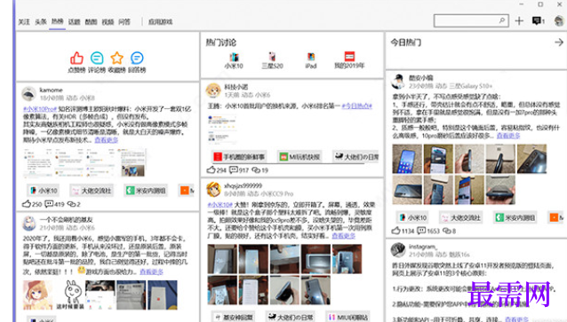The width and height of the screenshot is (567, 322).
Task: Switch to the 视频 tab
Action: tap(108, 21)
